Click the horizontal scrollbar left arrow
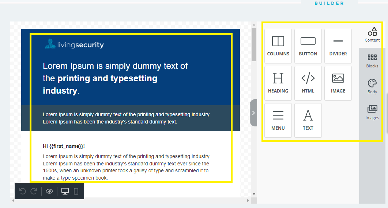Viewport: 388px width, 208px height. click(x=13, y=201)
